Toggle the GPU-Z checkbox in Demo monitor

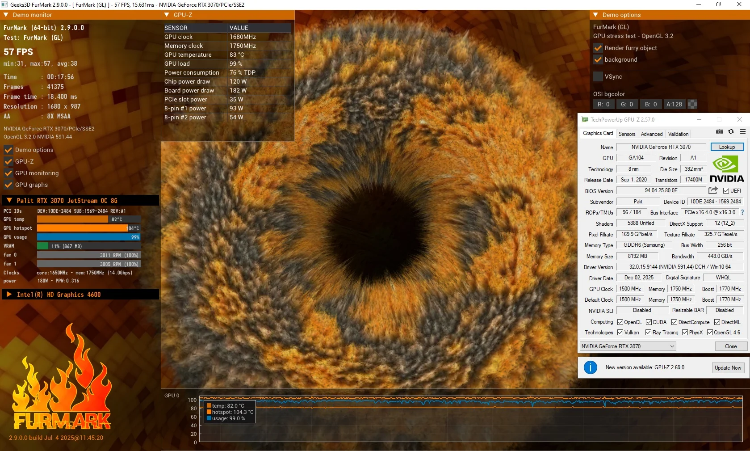pos(8,161)
